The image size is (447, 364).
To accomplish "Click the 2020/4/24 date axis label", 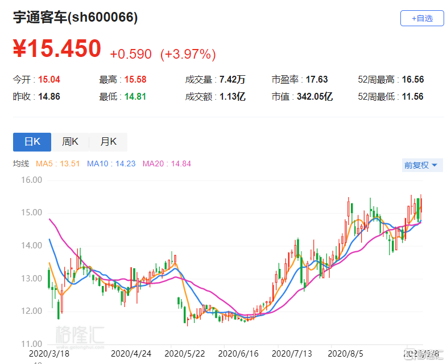I will [x=131, y=354].
